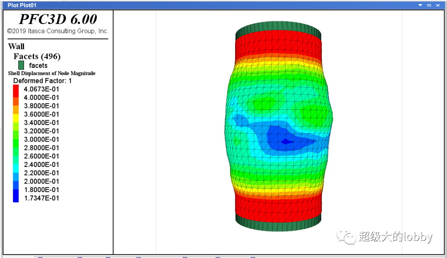Click the 3.6000E-01 contour value
Screen dimensions: 447x258
(41, 114)
